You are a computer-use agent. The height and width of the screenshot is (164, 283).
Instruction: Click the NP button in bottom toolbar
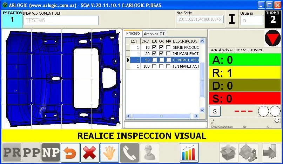(51, 152)
